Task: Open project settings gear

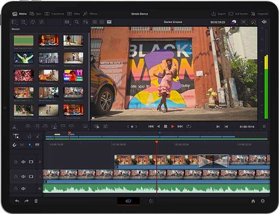Action: (x=262, y=201)
